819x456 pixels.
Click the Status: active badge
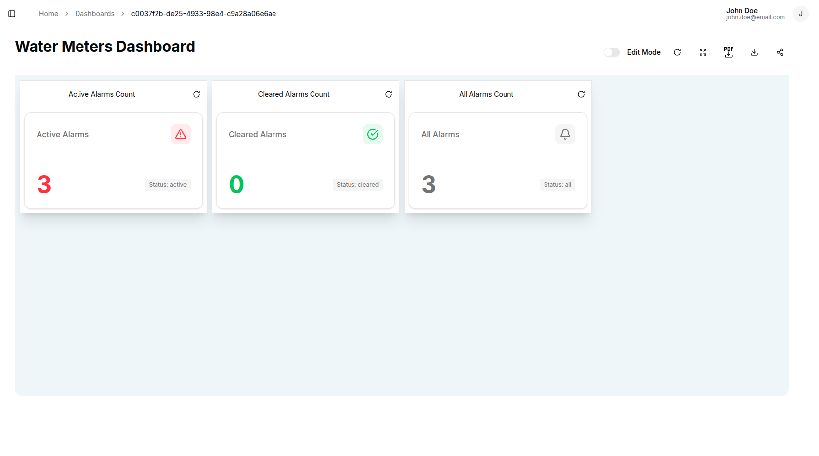(167, 185)
